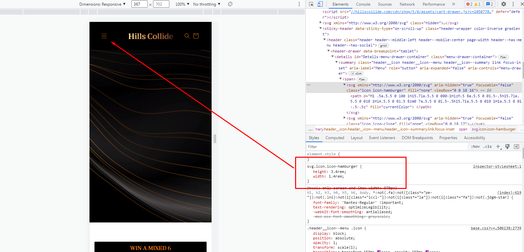Screen dimensions: 524x252
Task: Switch to the Network tab
Action: pyautogui.click(x=407, y=4)
